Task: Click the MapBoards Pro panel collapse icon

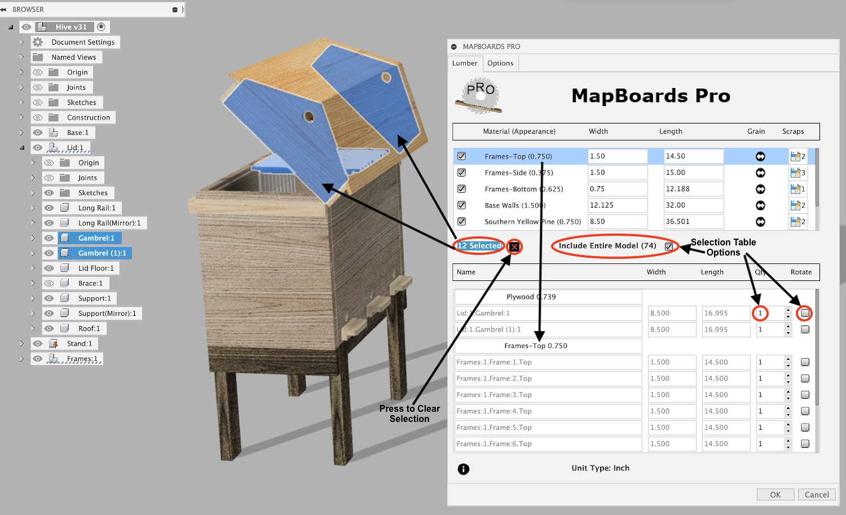Action: tap(454, 47)
